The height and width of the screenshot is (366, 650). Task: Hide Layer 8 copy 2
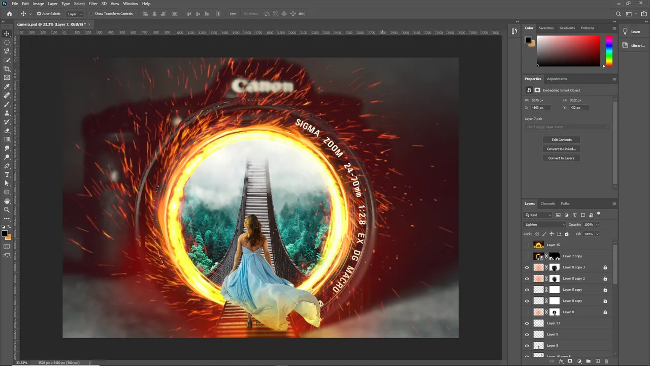point(527,279)
